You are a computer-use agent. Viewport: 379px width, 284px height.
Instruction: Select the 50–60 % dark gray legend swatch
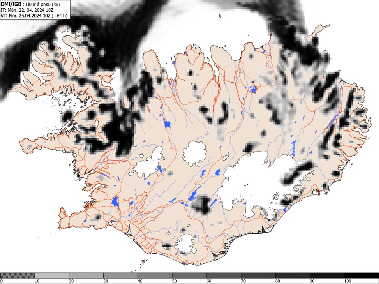189,276
